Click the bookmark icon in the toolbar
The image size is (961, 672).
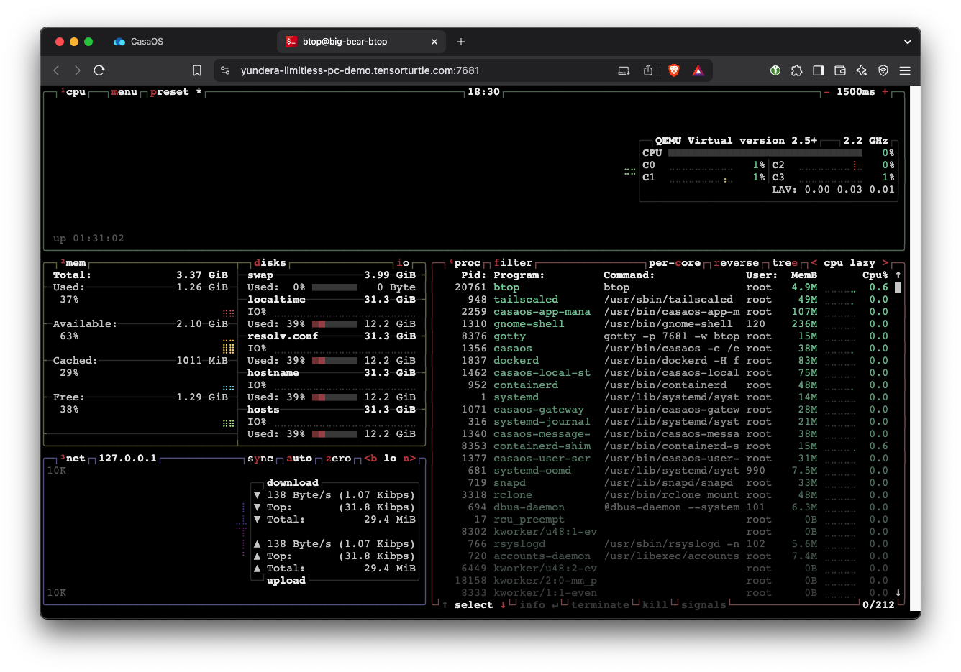[197, 70]
